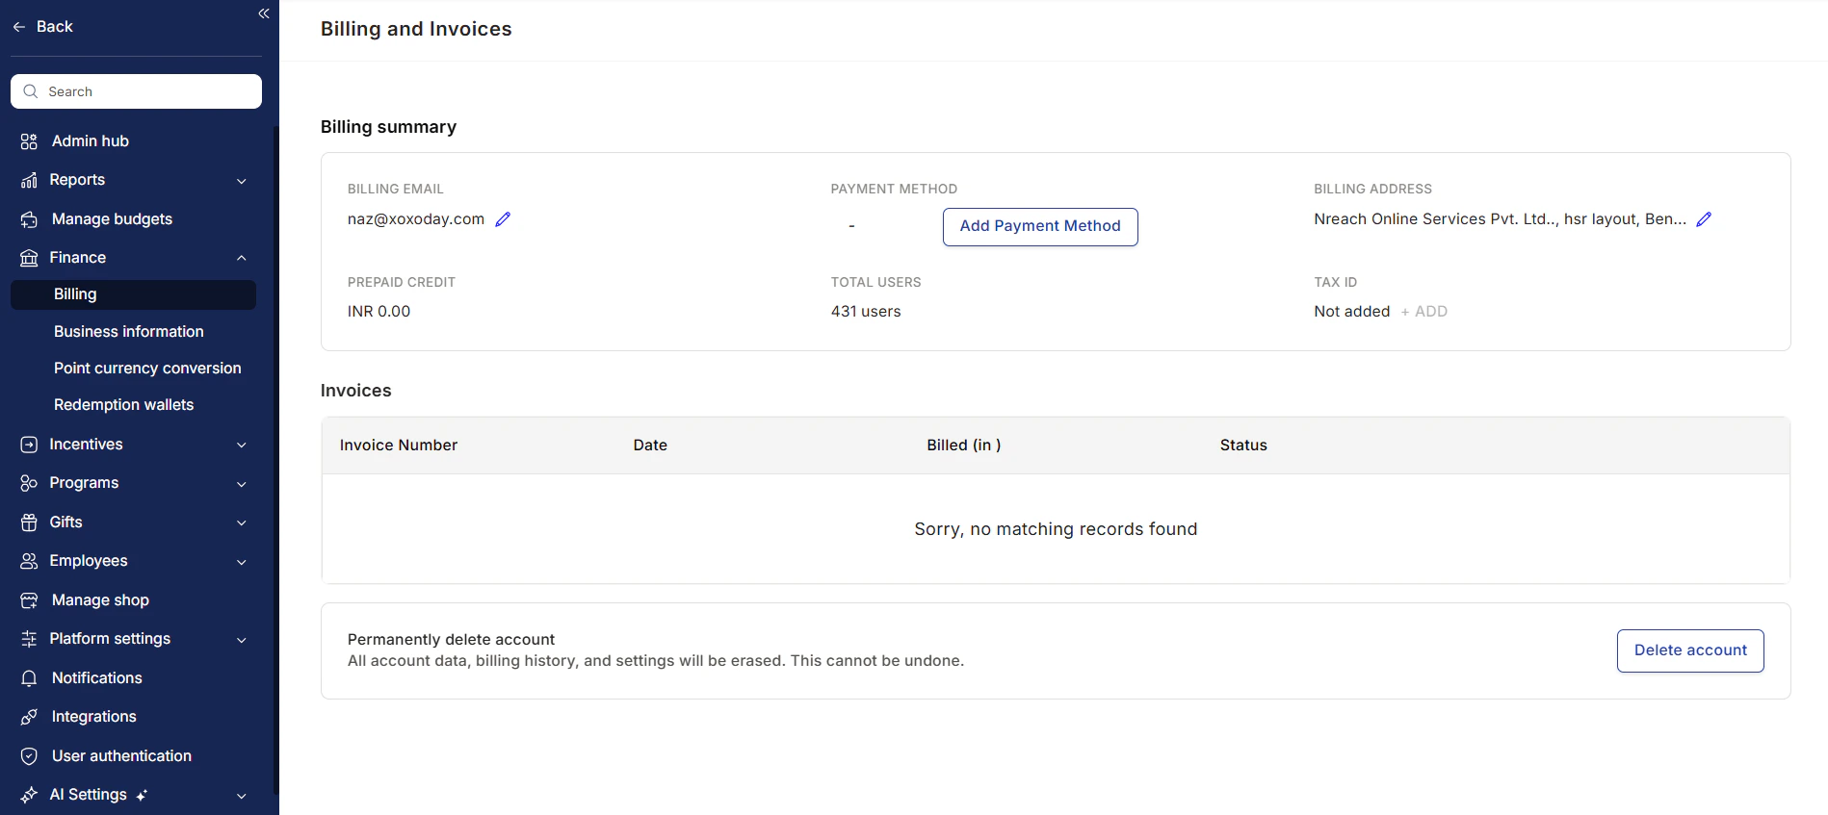
Task: Expand the Programs chevron
Action: point(242,484)
